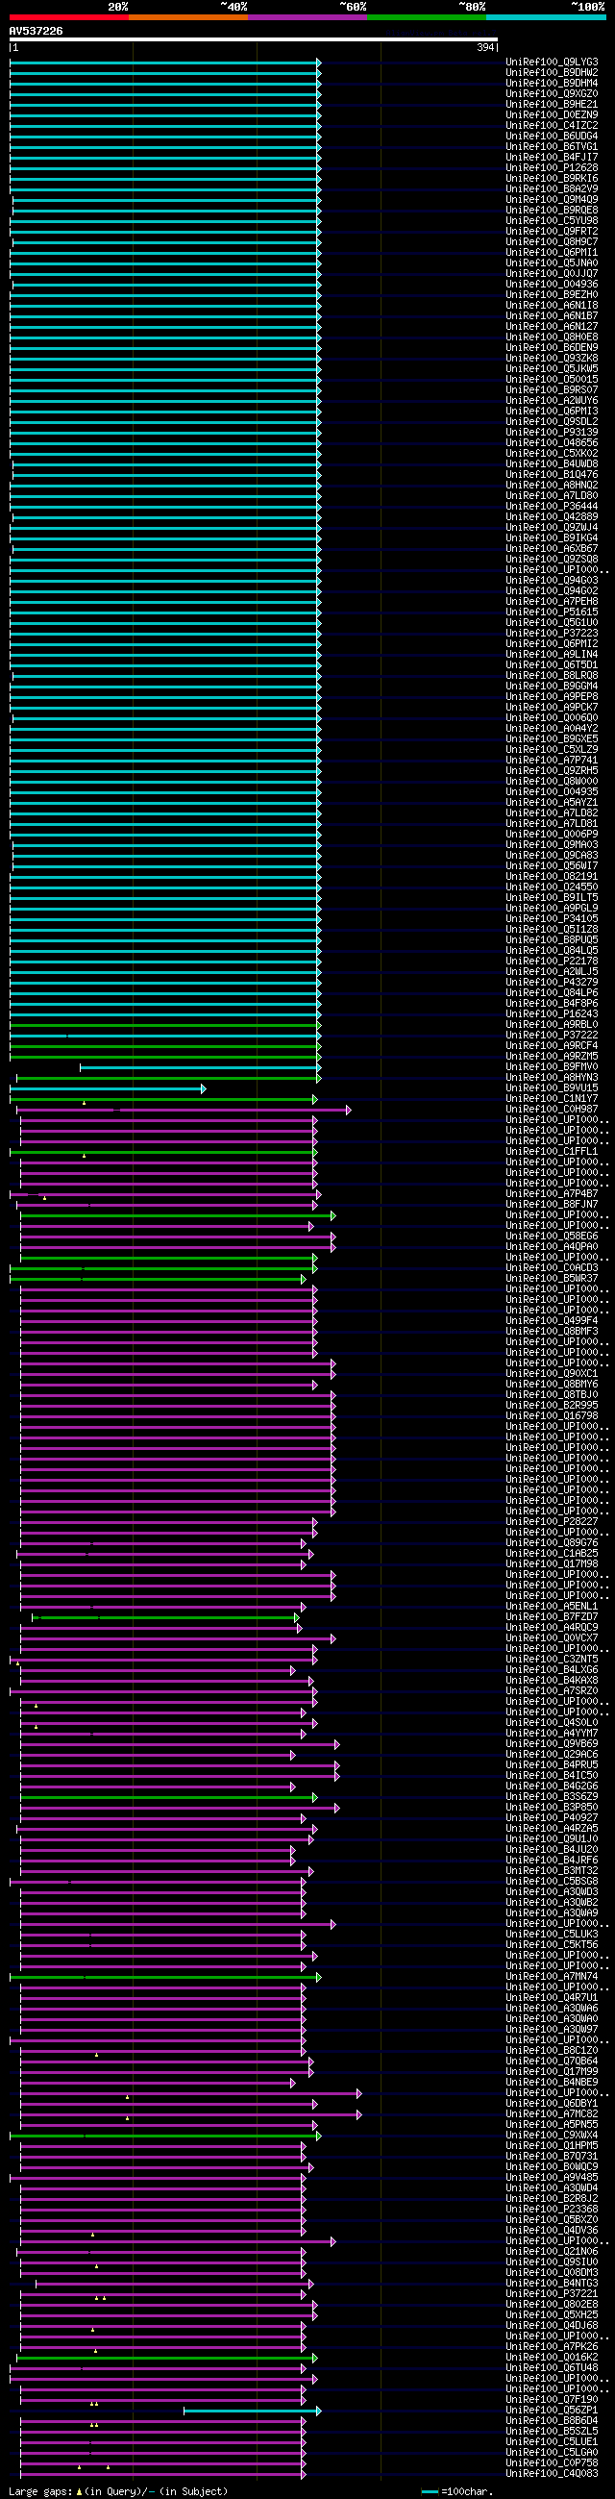
Task: Select the UniRef100_C1FFL1 label
Action: tap(552, 1153)
